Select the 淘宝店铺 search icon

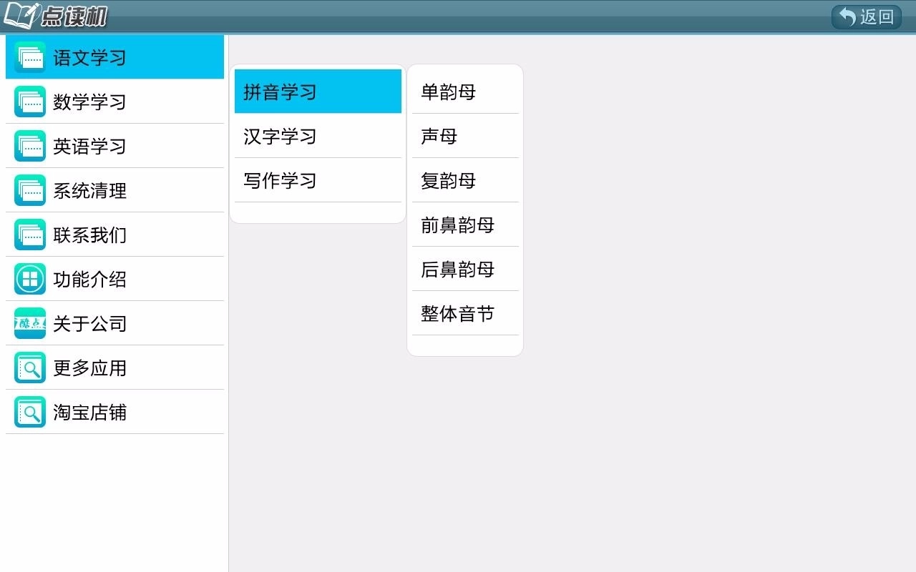(x=29, y=412)
